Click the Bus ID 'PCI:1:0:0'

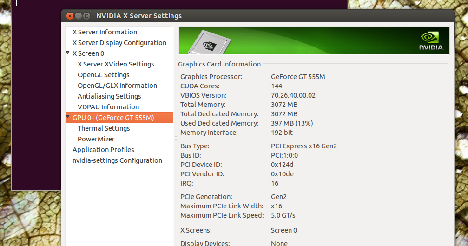click(x=284, y=155)
